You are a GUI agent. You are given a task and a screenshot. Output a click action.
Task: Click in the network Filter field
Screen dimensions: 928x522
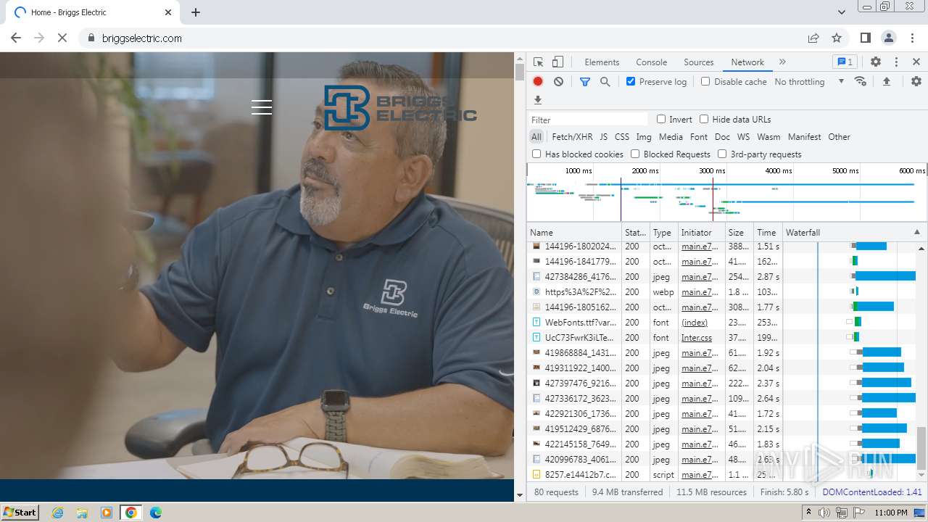[x=589, y=120]
